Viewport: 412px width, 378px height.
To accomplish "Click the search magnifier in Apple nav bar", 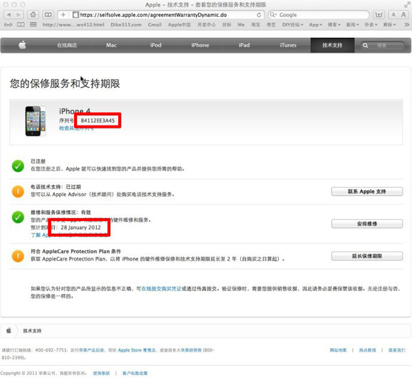I will tap(365, 46).
